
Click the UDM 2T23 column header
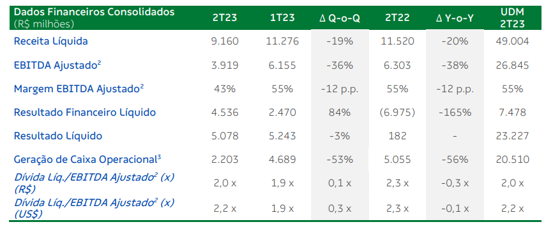[x=512, y=18]
